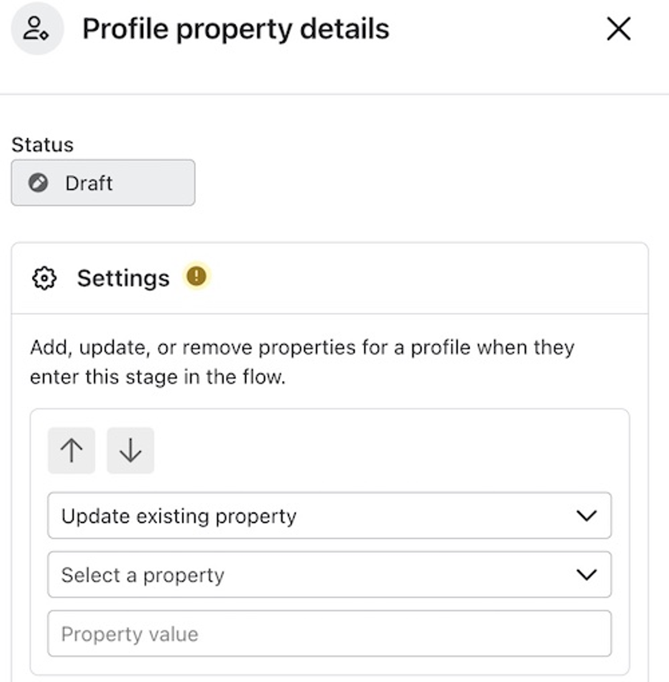Image resolution: width=669 pixels, height=682 pixels.
Task: Focus the Property value input field
Action: 329,634
